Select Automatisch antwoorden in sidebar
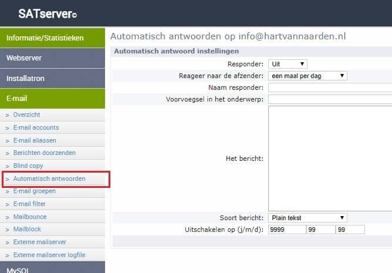The width and height of the screenshot is (392, 273). (49, 178)
